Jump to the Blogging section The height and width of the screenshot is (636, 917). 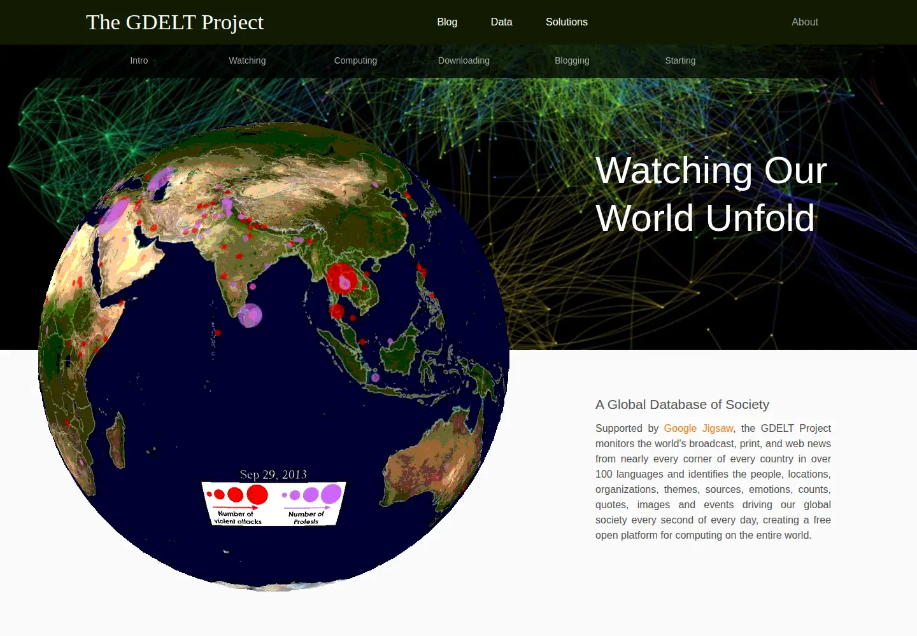572,60
